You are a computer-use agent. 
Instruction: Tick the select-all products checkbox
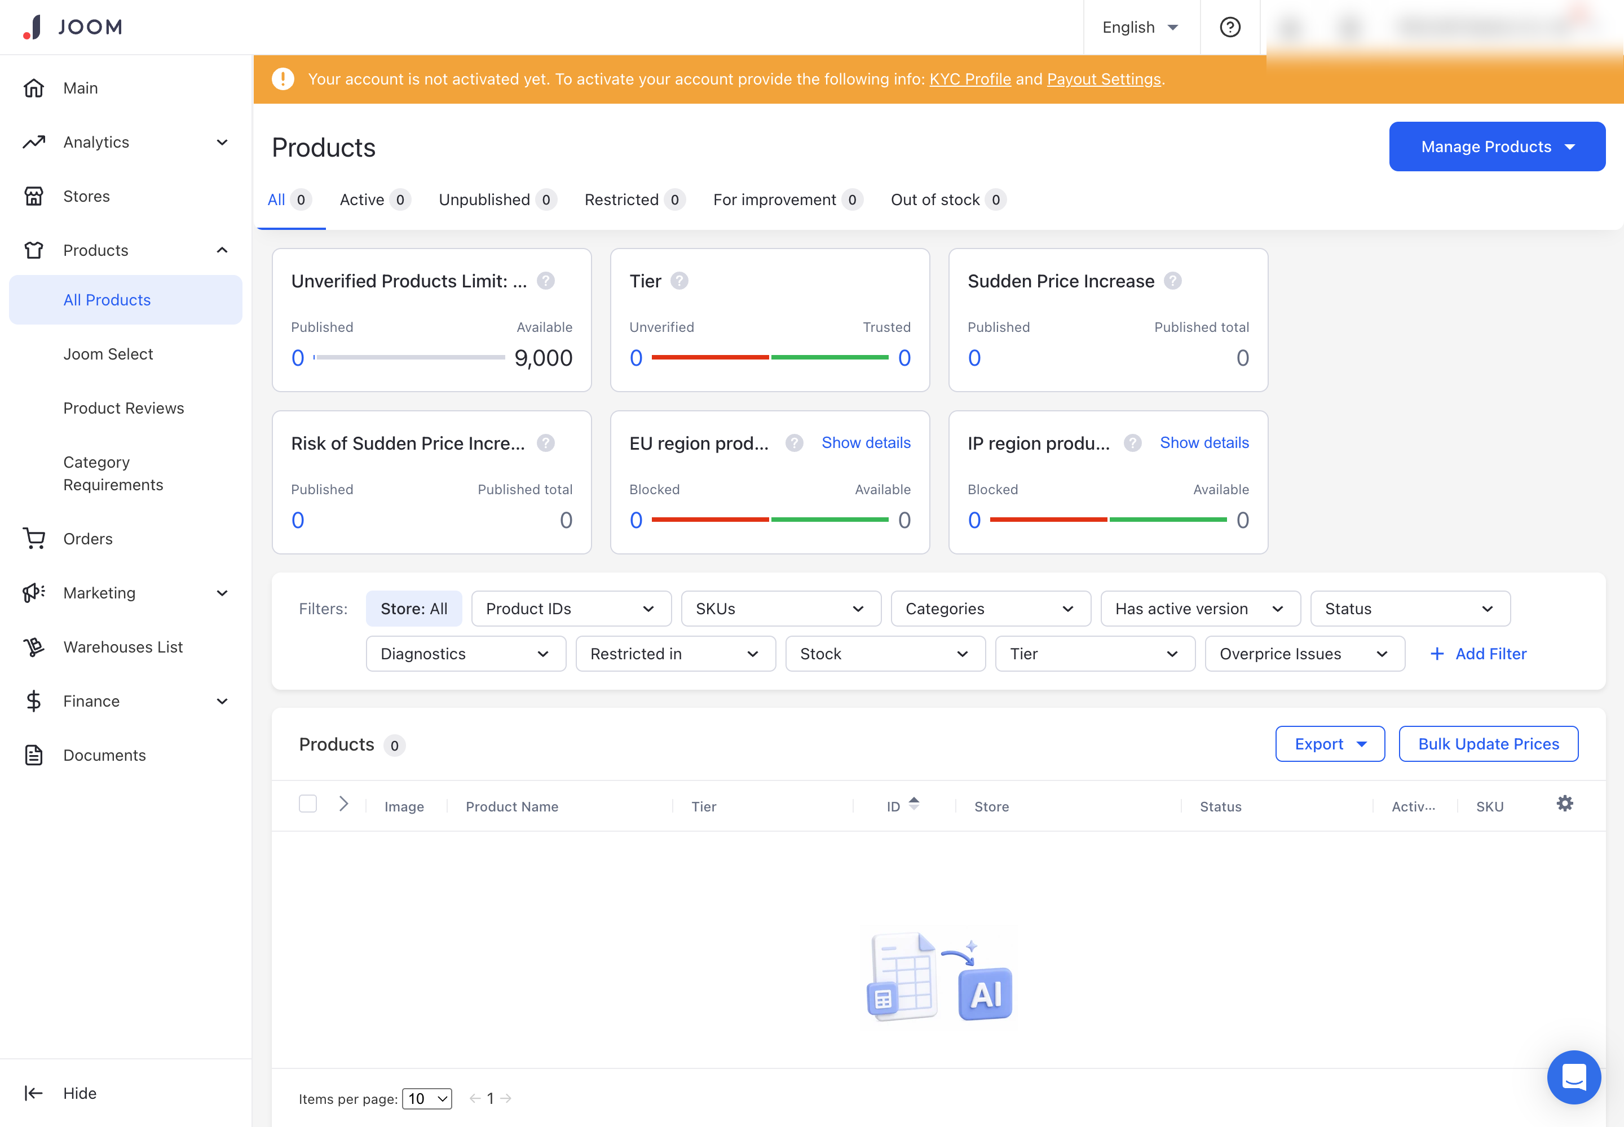307,804
